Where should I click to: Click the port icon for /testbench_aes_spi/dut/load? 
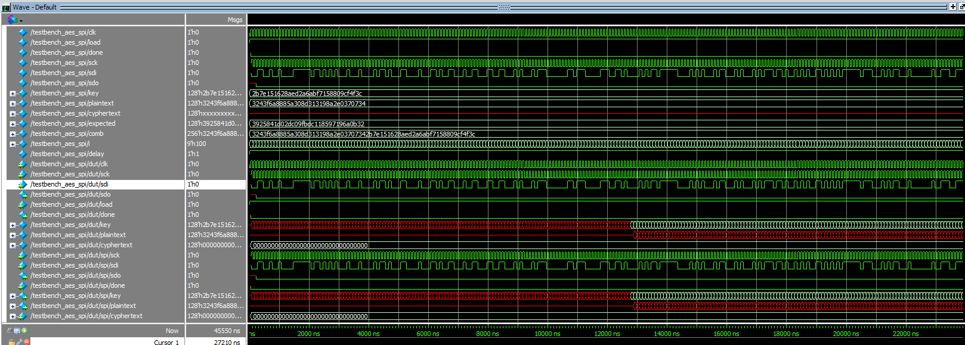click(23, 204)
